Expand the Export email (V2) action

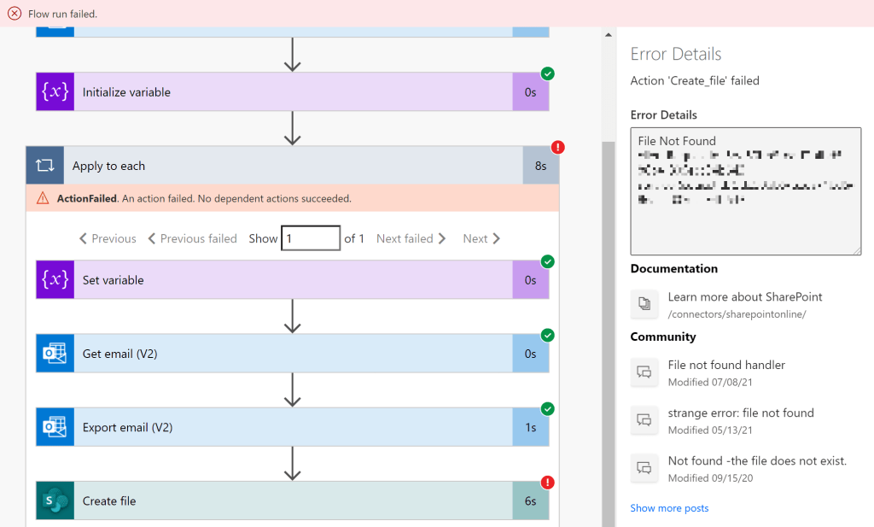tap(290, 427)
